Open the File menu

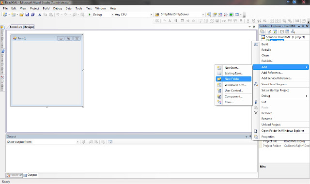5,9
